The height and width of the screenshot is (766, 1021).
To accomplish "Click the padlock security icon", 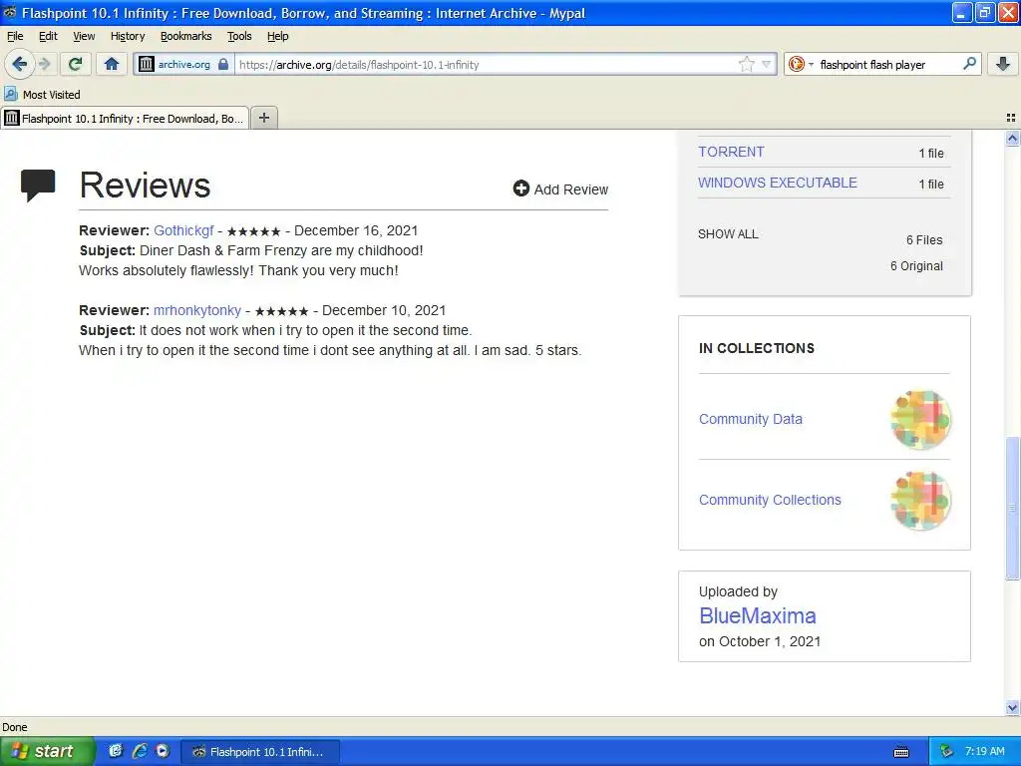I will pos(223,64).
